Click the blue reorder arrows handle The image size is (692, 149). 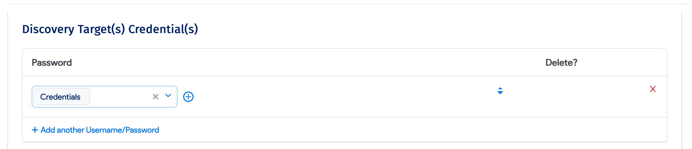500,91
